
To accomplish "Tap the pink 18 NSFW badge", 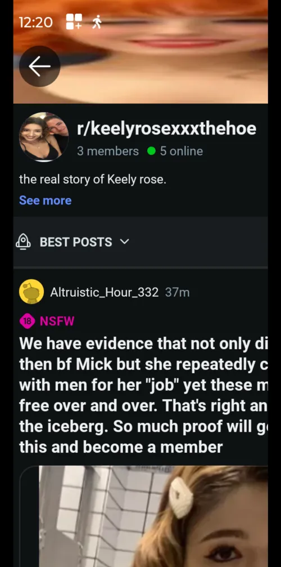I will [x=28, y=321].
